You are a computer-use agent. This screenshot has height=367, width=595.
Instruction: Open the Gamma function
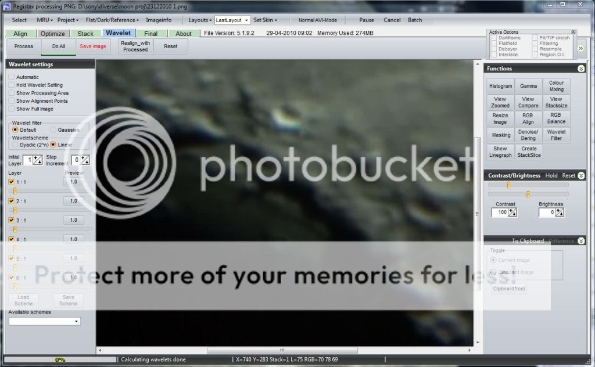pos(528,86)
